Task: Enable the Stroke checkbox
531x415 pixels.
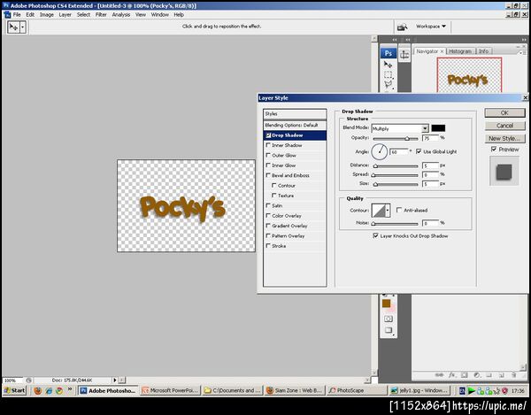Action: coord(268,246)
